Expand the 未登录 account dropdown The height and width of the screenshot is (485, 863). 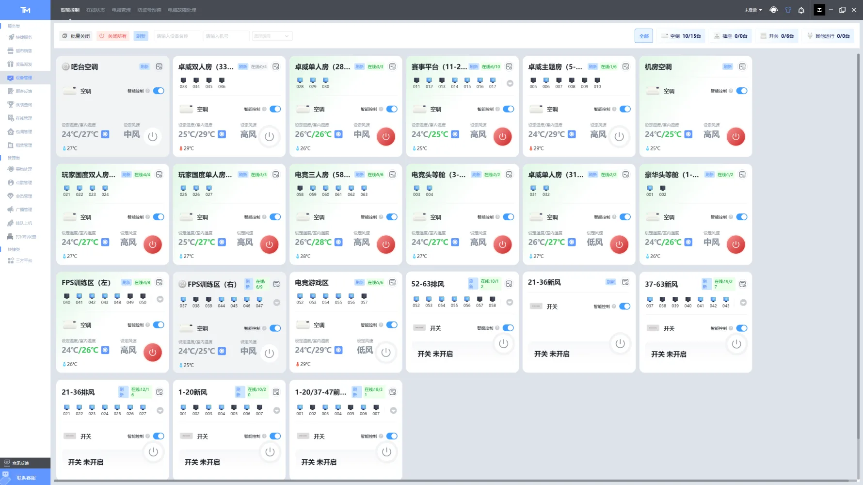pyautogui.click(x=753, y=10)
